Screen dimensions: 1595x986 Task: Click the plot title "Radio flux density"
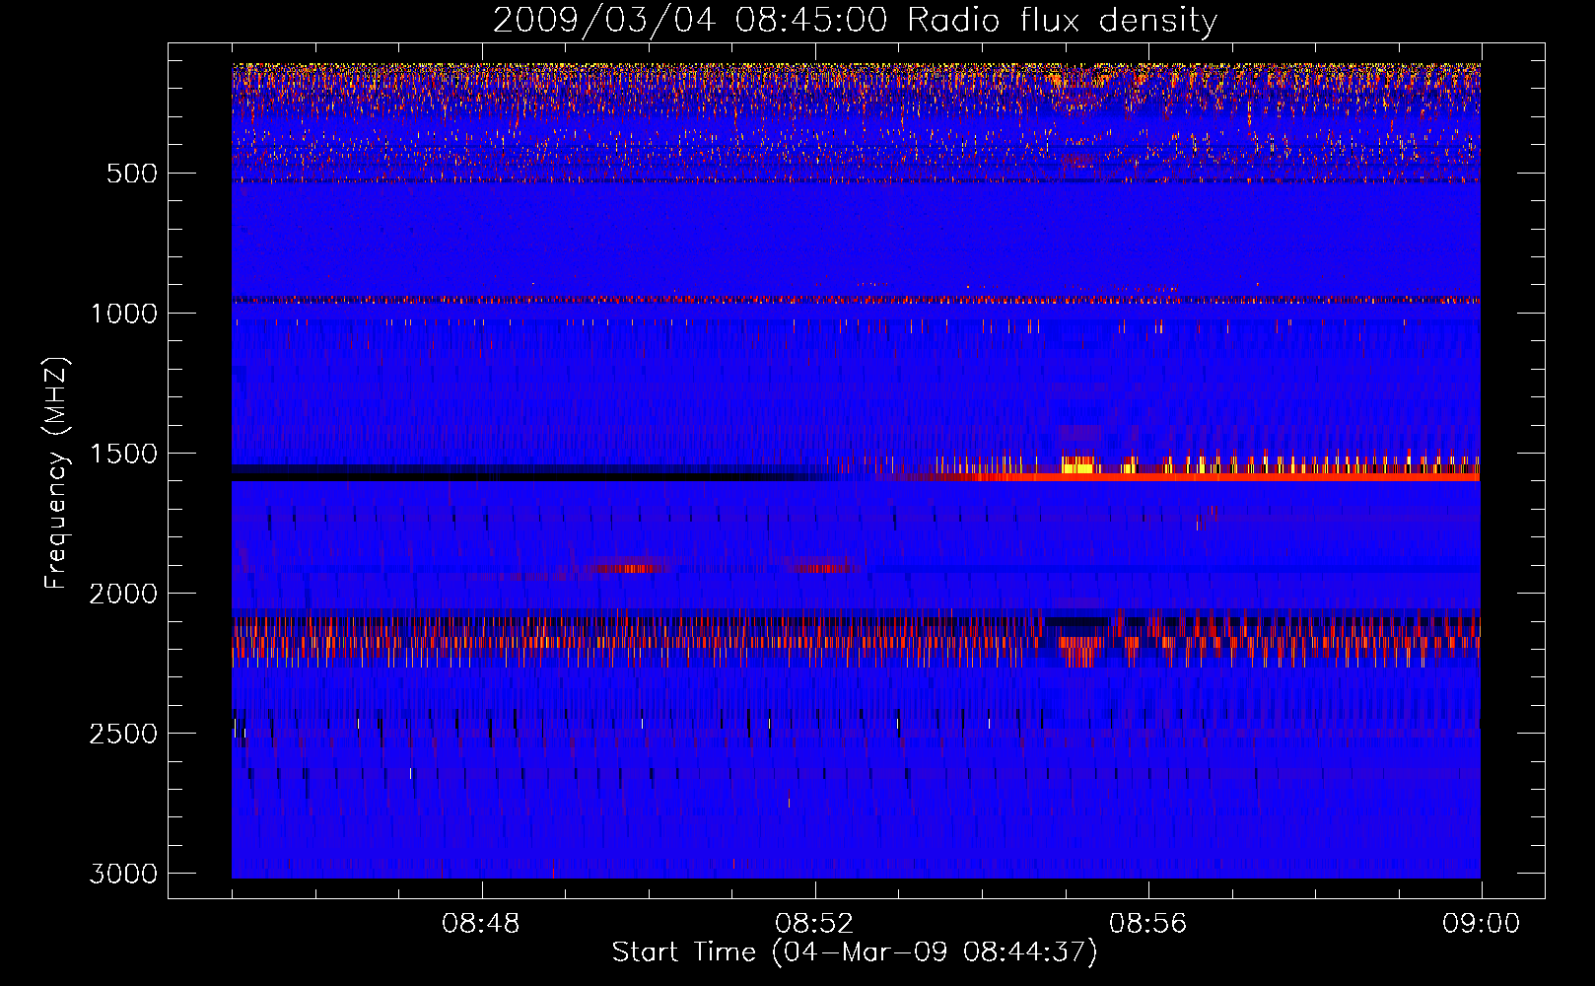tap(1063, 21)
